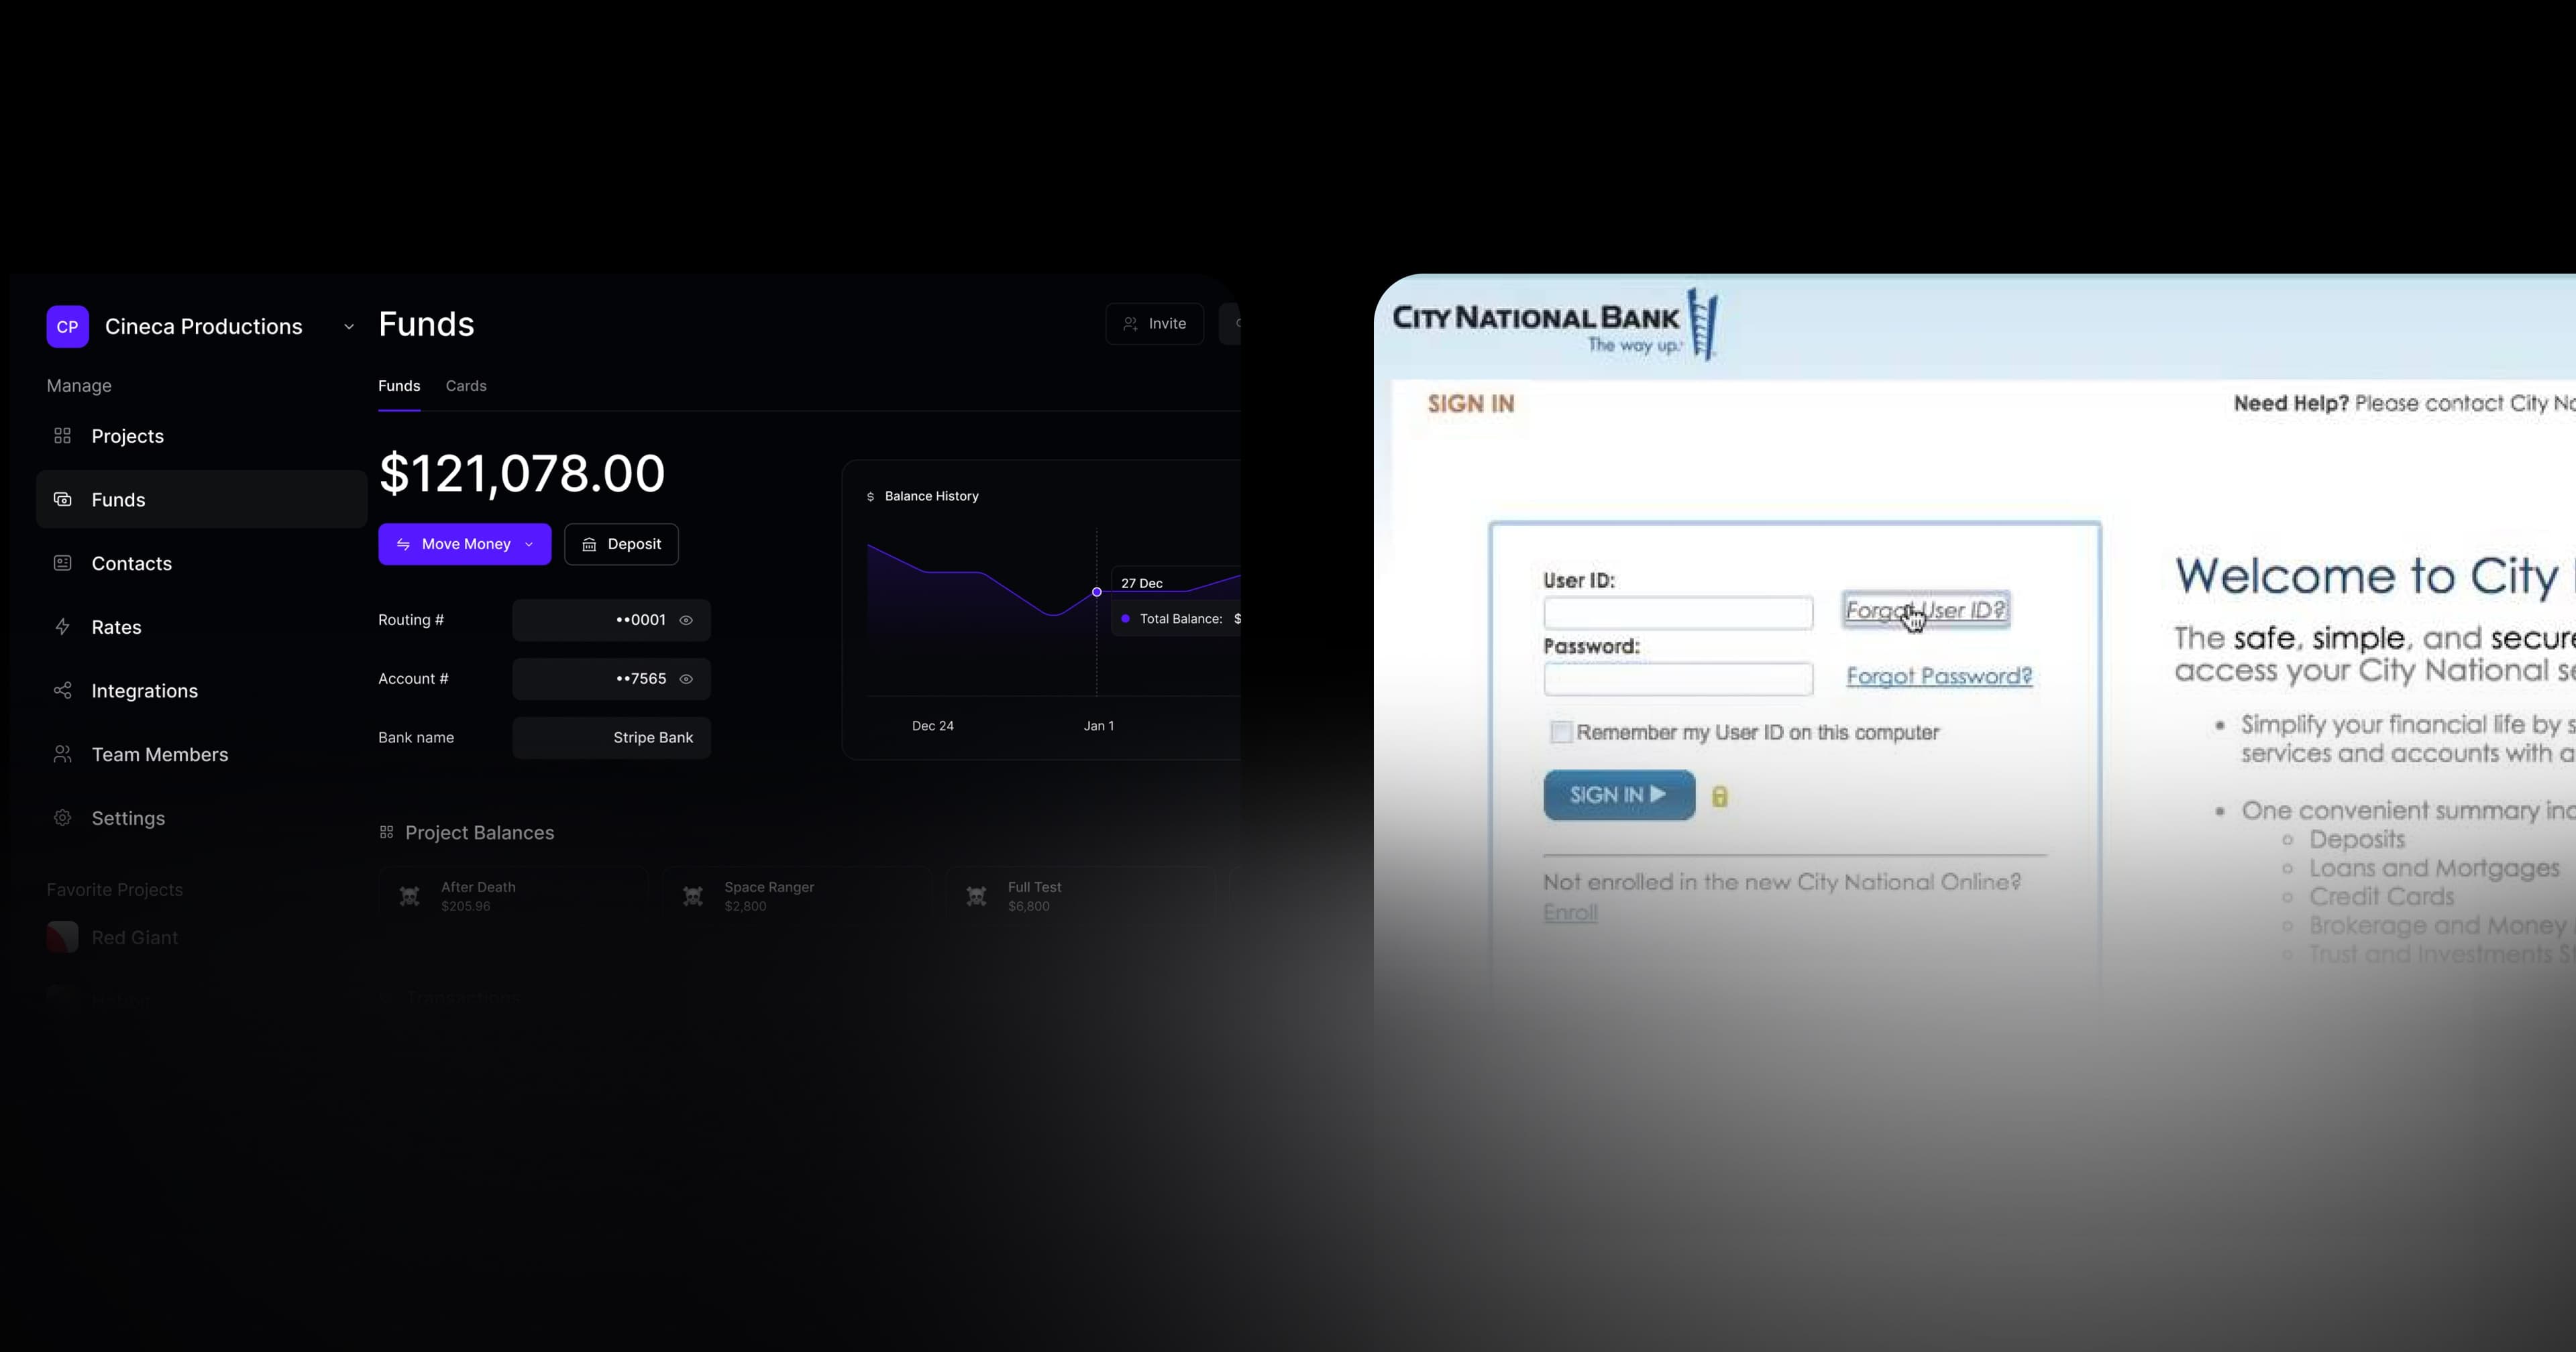Image resolution: width=2576 pixels, height=1352 pixels.
Task: Click the Red Giant project thumbnail
Action: (62, 937)
